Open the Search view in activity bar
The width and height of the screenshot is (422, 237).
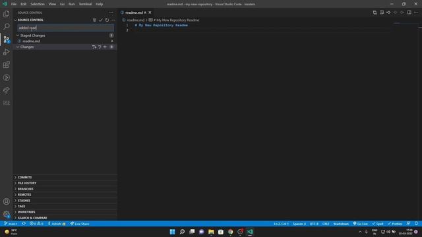click(6, 26)
